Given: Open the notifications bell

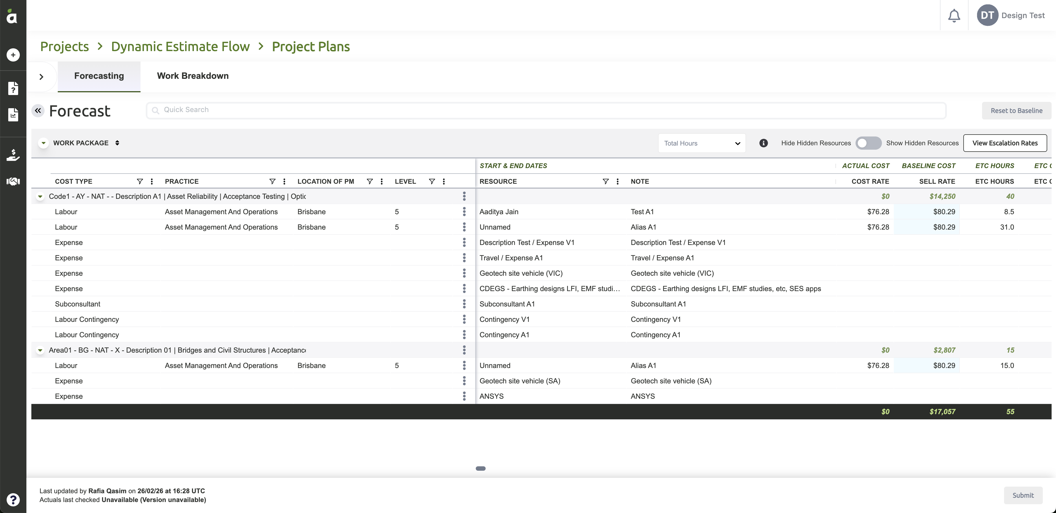Looking at the screenshot, I should pyautogui.click(x=954, y=16).
